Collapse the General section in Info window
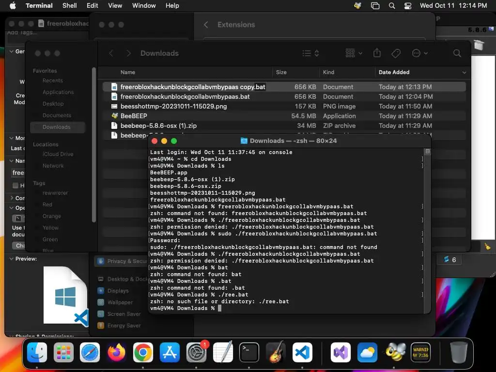 [12, 51]
